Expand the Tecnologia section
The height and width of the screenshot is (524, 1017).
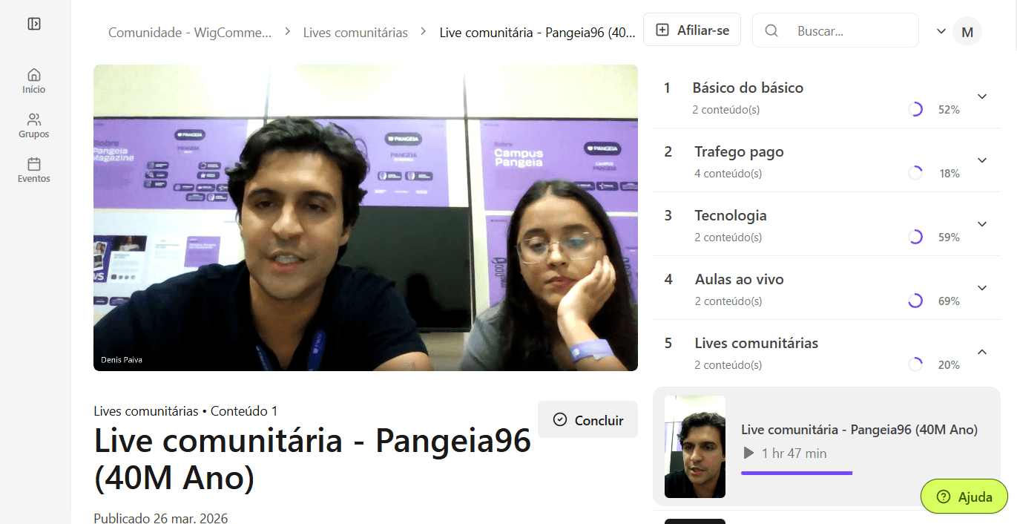982,224
